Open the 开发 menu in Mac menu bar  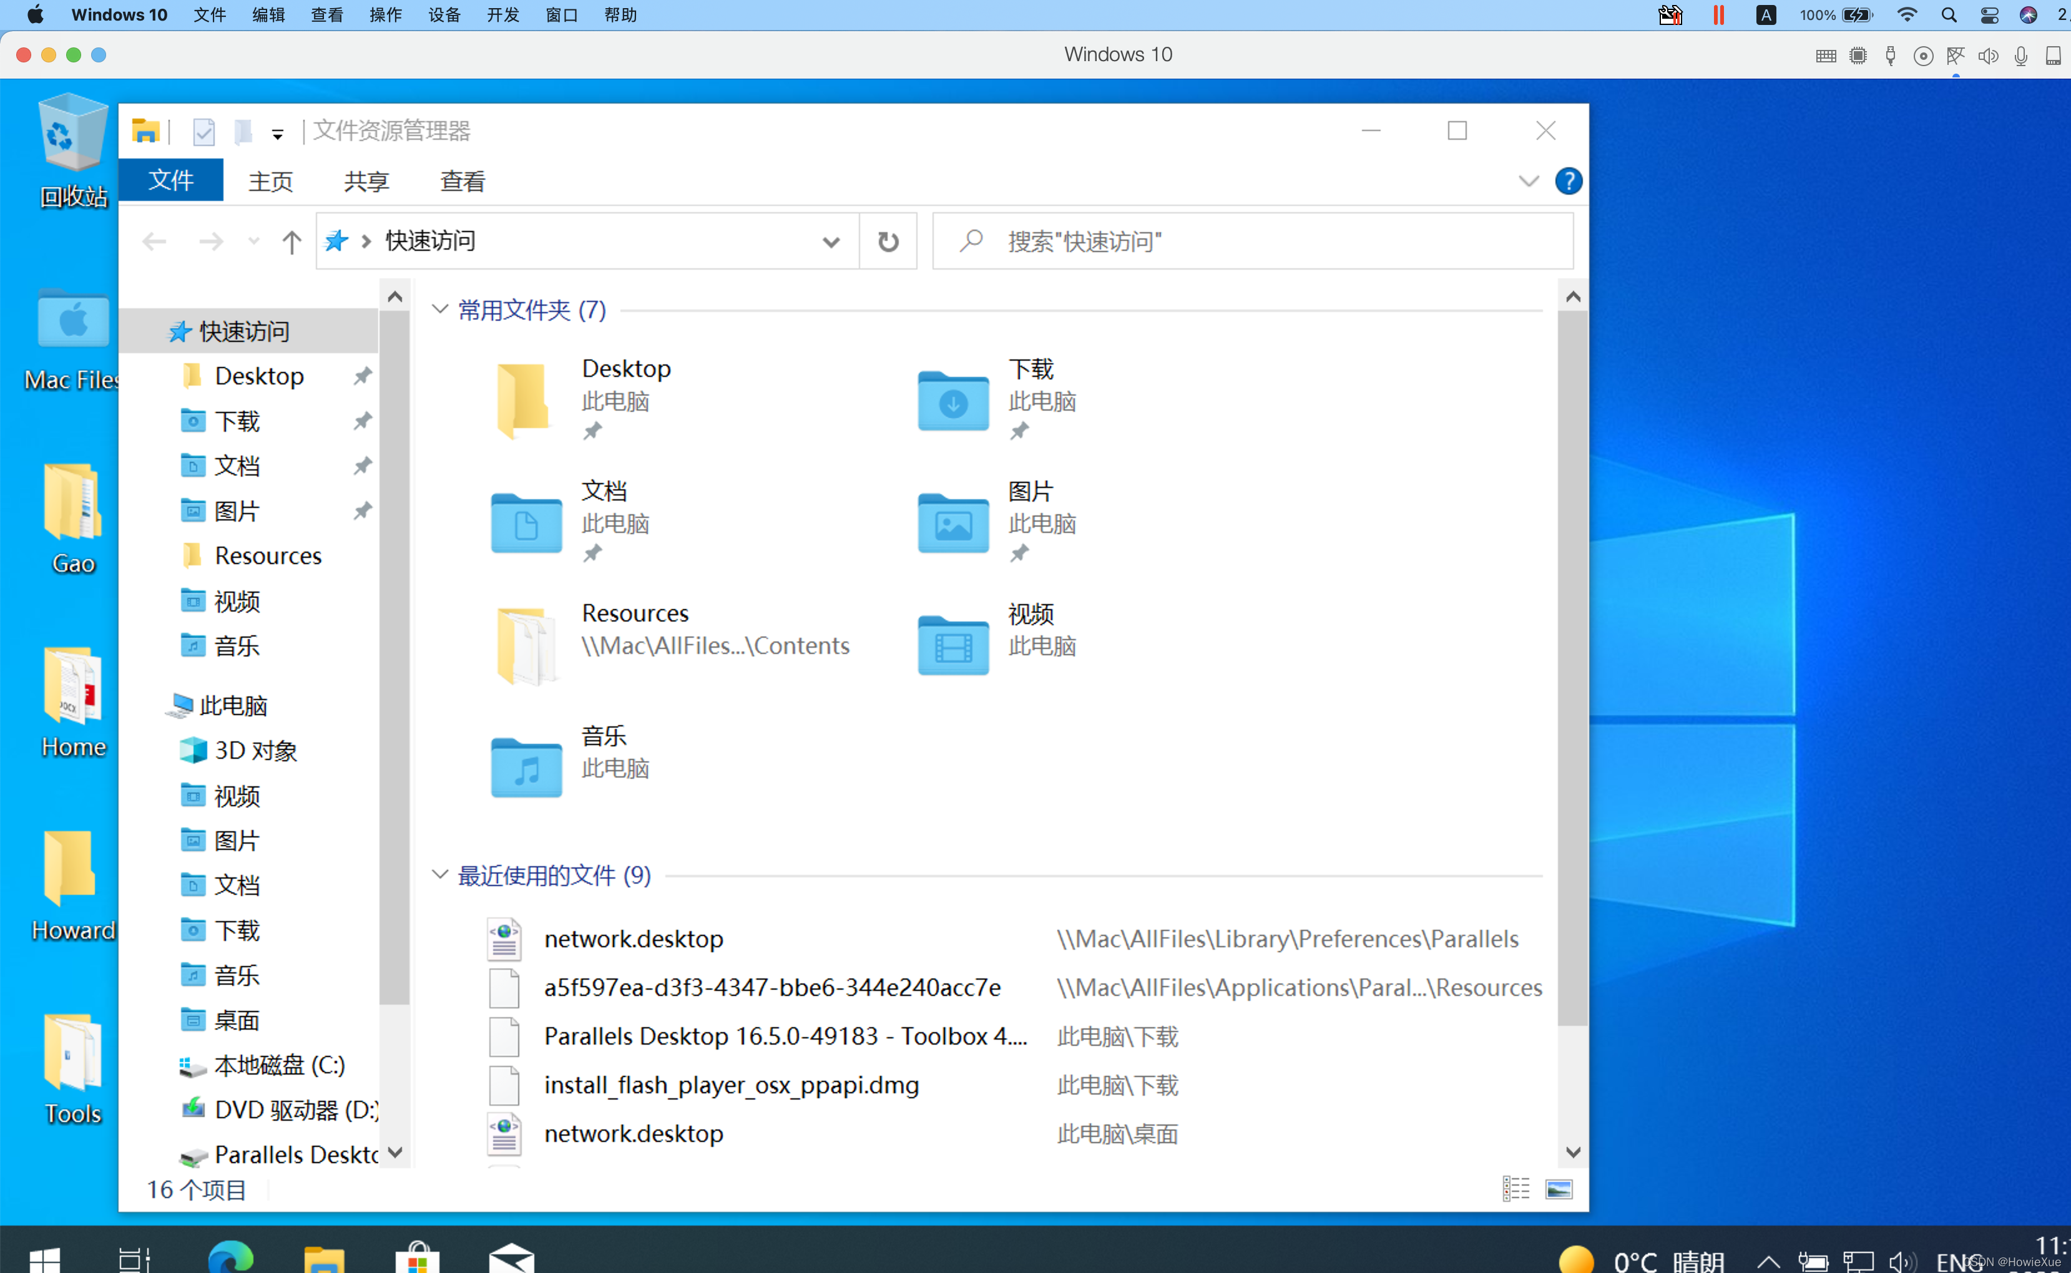click(502, 15)
